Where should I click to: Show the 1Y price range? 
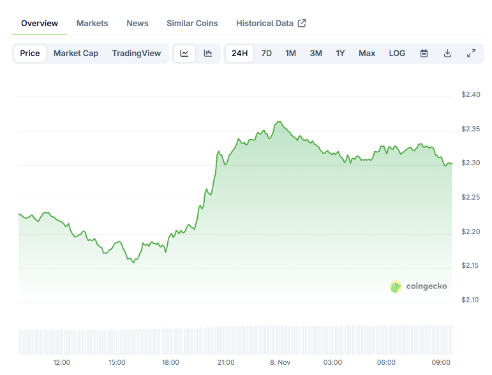341,54
